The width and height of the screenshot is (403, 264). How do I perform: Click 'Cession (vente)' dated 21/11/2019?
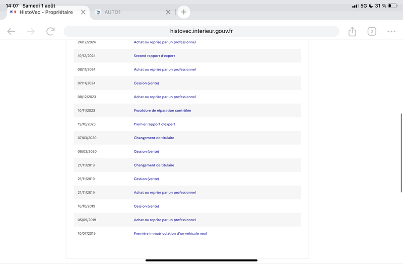point(146,179)
